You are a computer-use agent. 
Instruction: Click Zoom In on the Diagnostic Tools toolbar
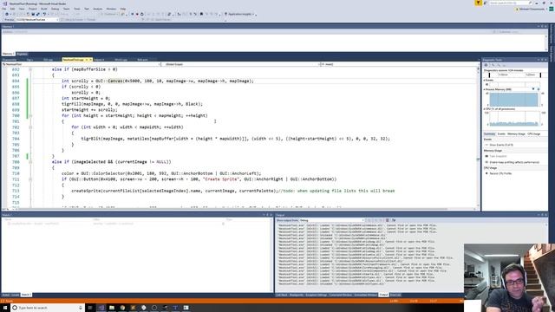coord(493,65)
